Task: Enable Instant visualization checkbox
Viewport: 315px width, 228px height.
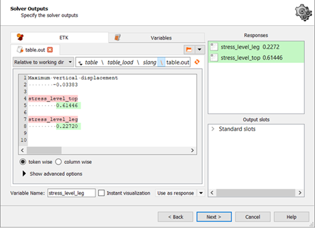Action: [x=101, y=193]
